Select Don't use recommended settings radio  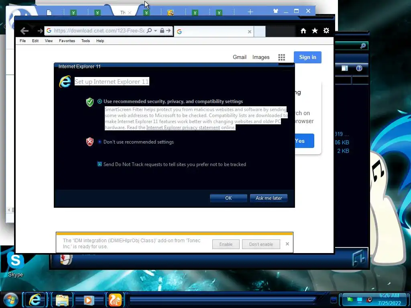pyautogui.click(x=100, y=142)
